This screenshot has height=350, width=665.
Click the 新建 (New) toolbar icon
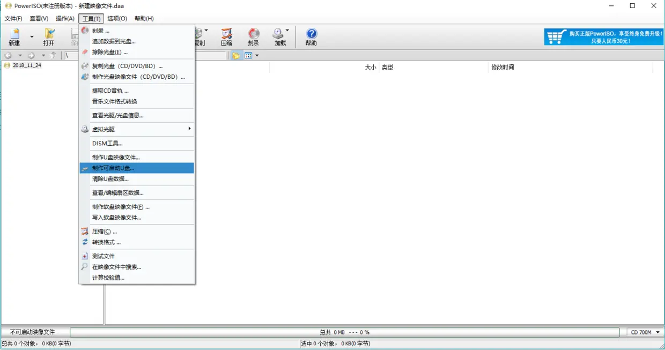pos(14,36)
